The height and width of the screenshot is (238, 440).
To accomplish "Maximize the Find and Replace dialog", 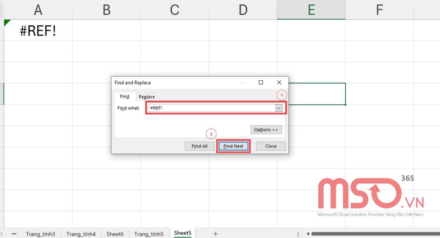I will [x=261, y=82].
